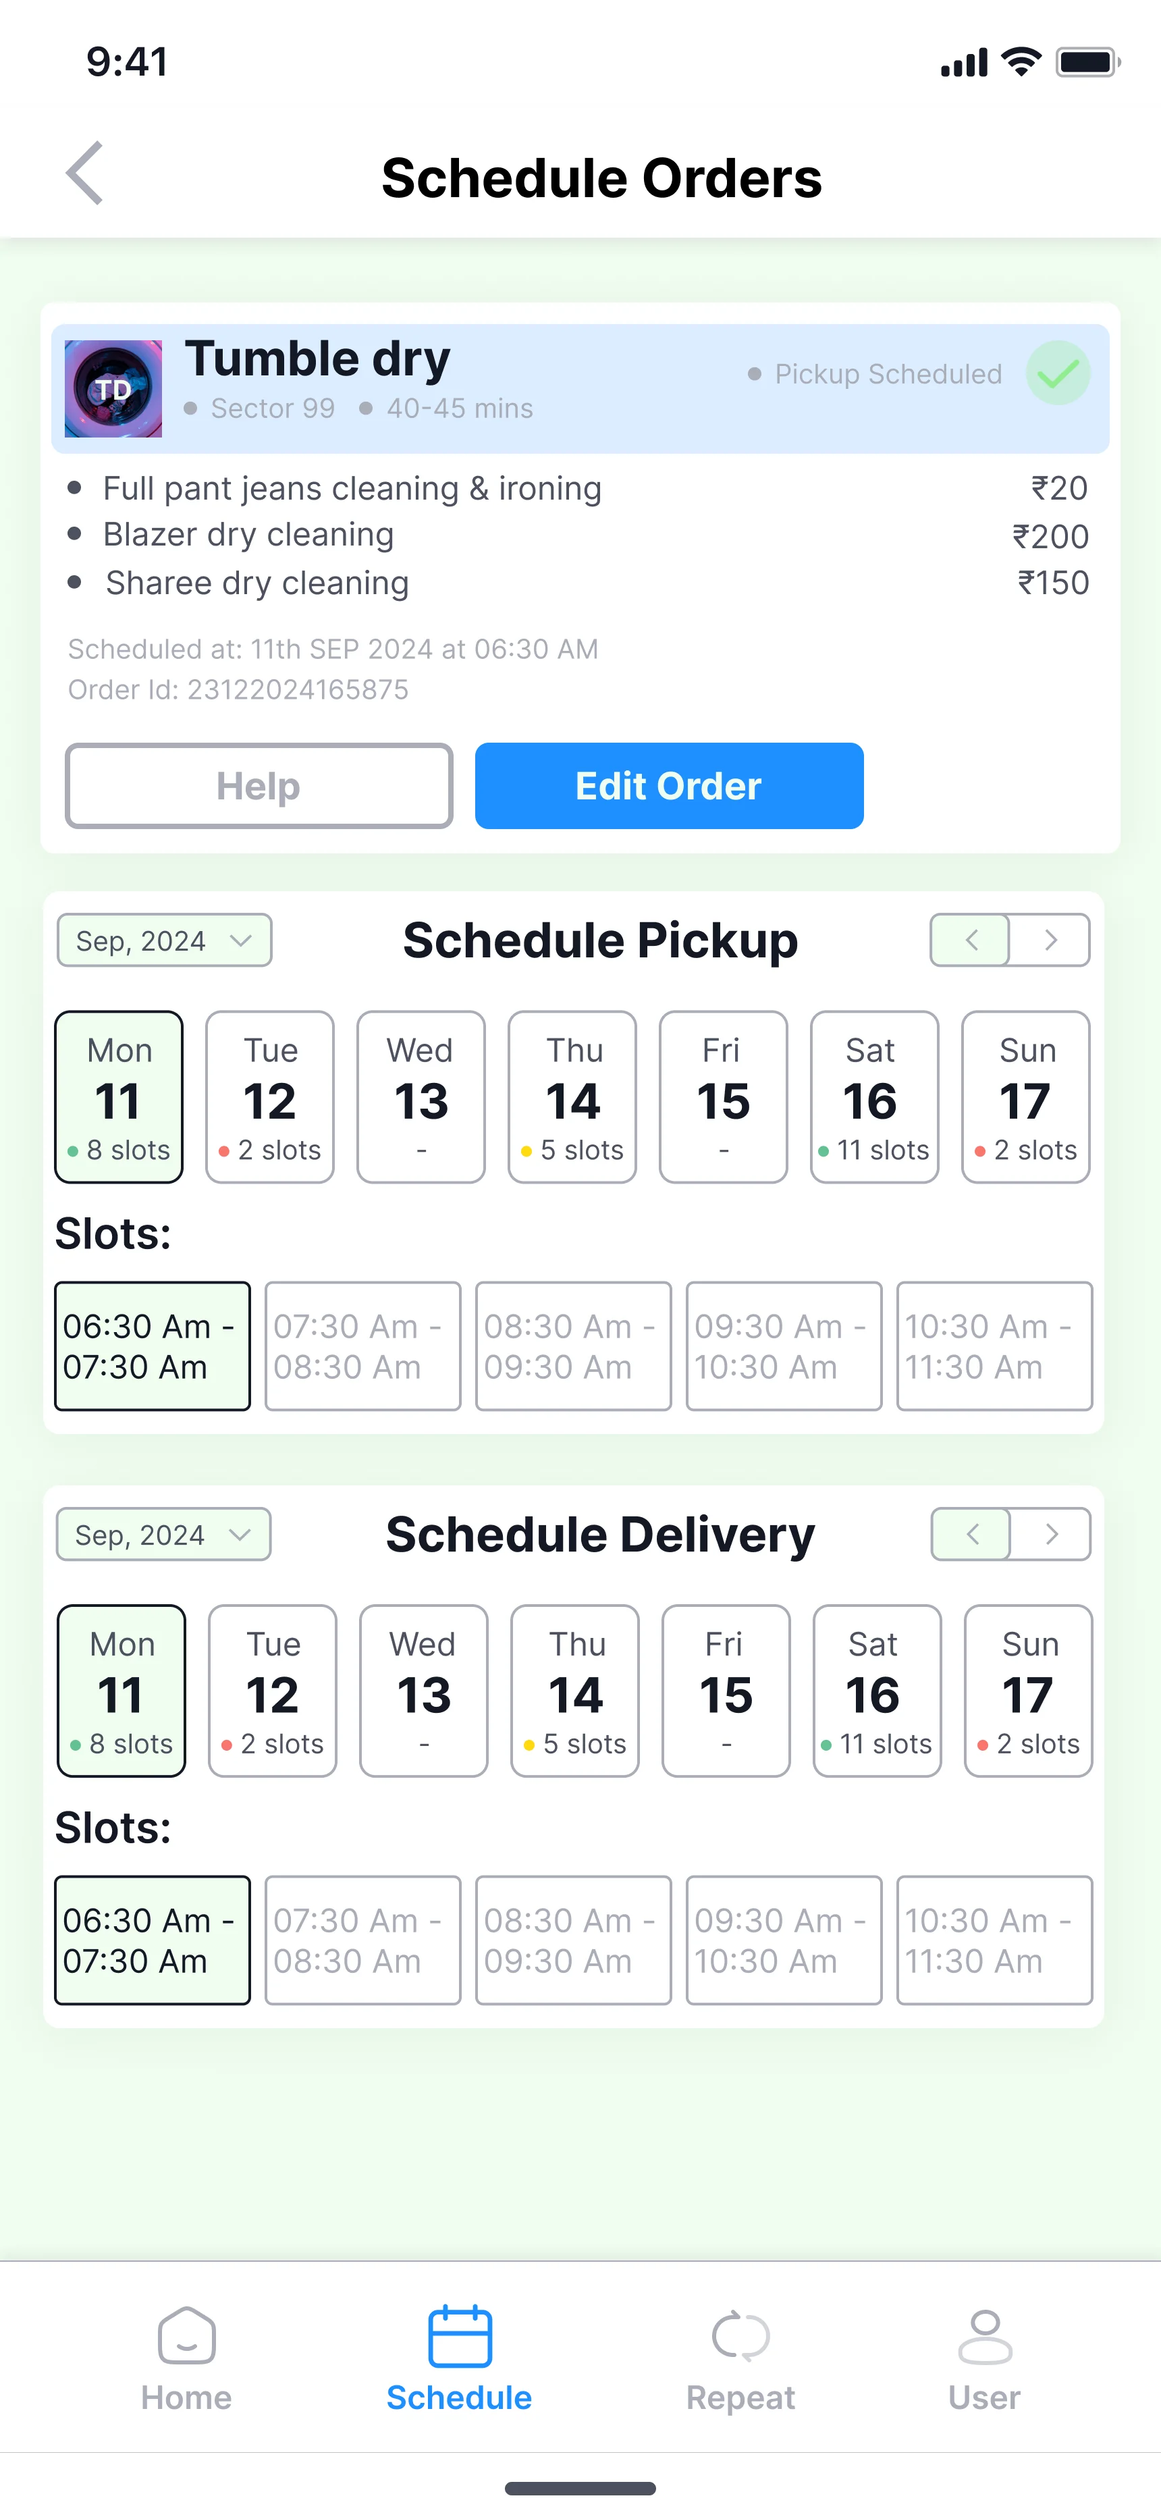Tap the Tumble dry logo thumbnail
This screenshot has width=1161, height=2517.
click(113, 389)
